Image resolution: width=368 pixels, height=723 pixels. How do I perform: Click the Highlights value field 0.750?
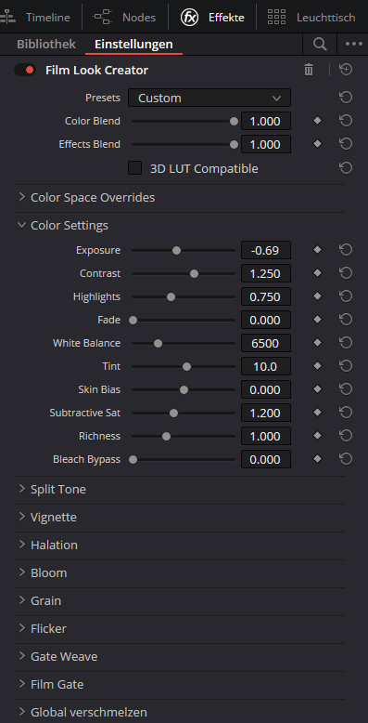[266, 296]
